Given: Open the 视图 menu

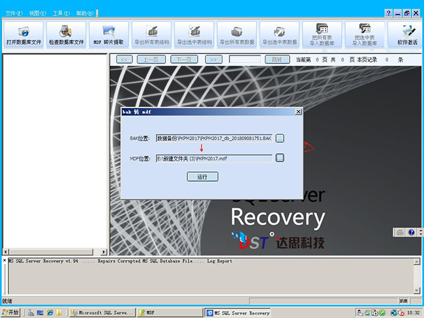Looking at the screenshot, I should click(x=37, y=13).
